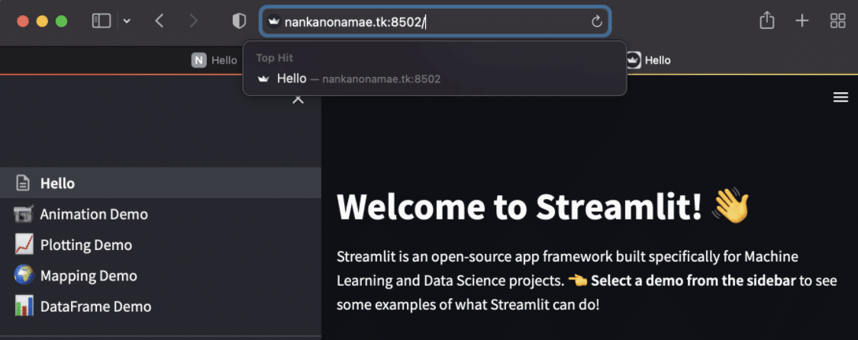Image resolution: width=858 pixels, height=340 pixels.
Task: Toggle the Safari sidebar button
Action: 102,21
